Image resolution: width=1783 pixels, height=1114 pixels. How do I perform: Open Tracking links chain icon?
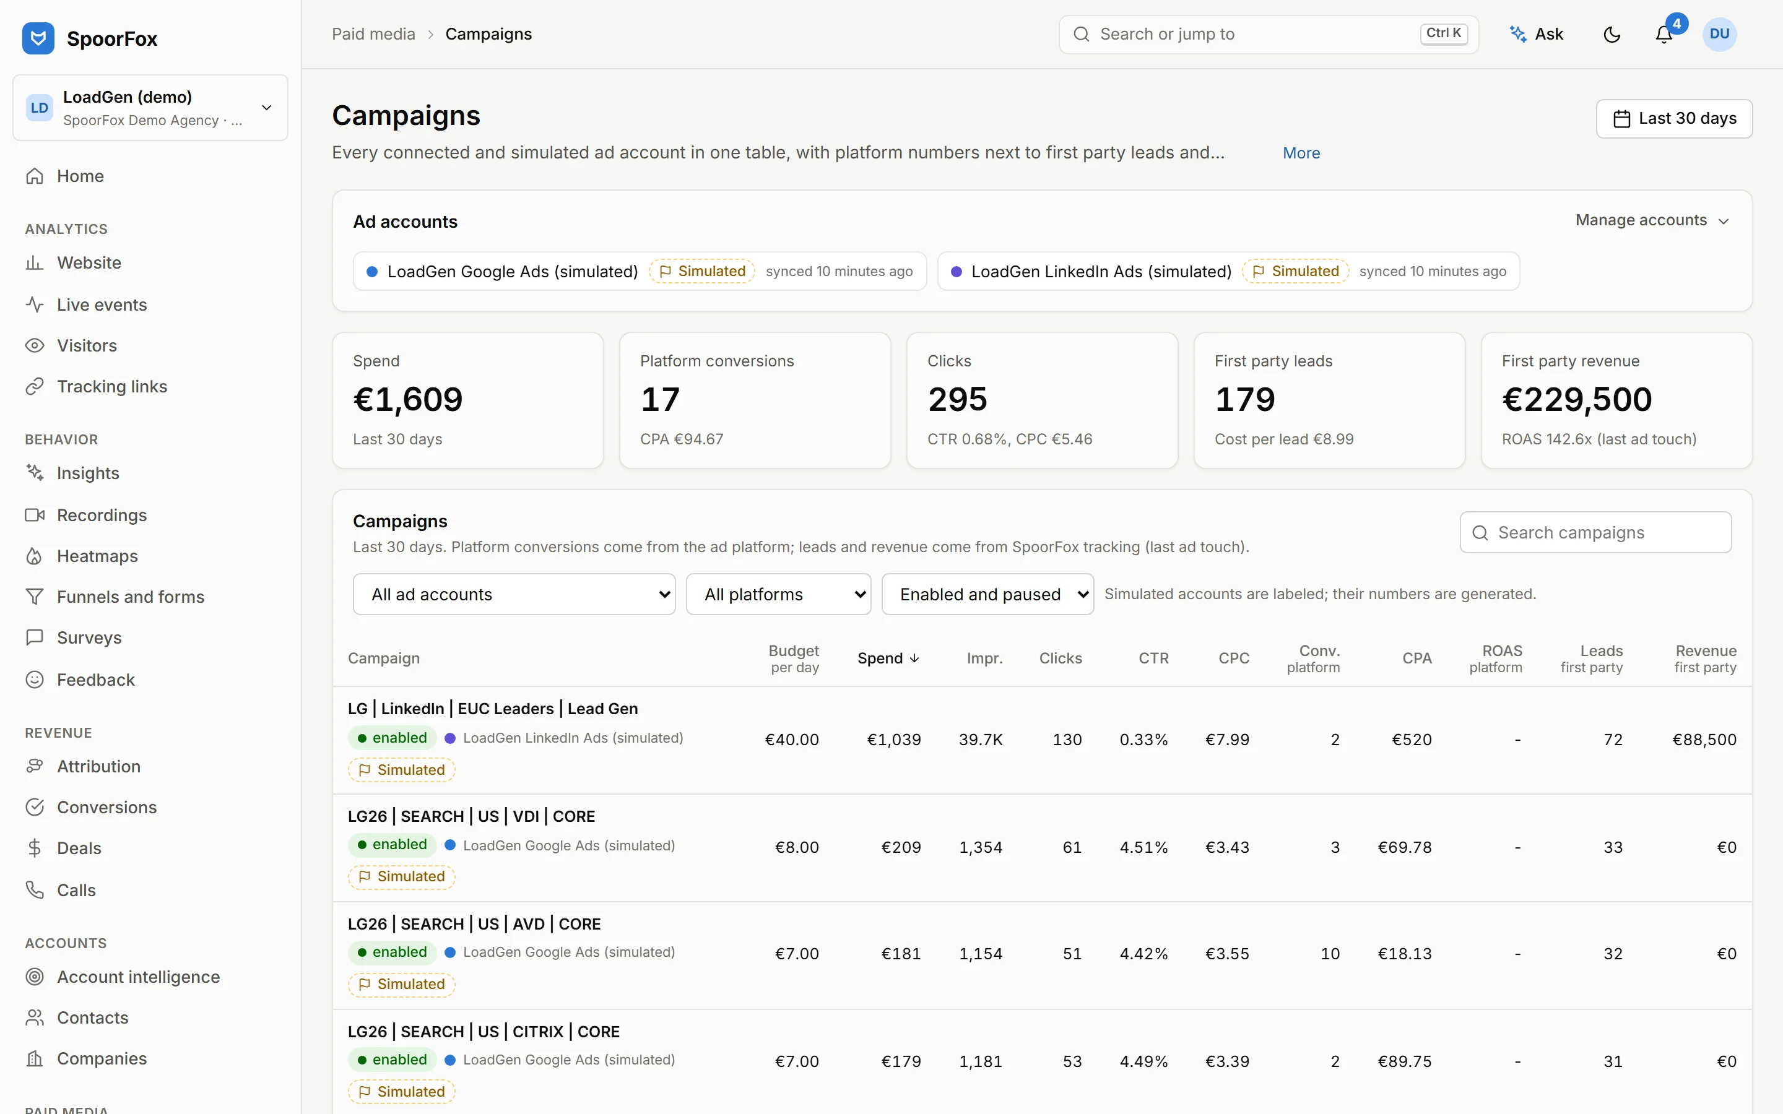35,387
